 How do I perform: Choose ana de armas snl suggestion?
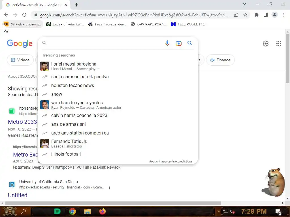118,124
